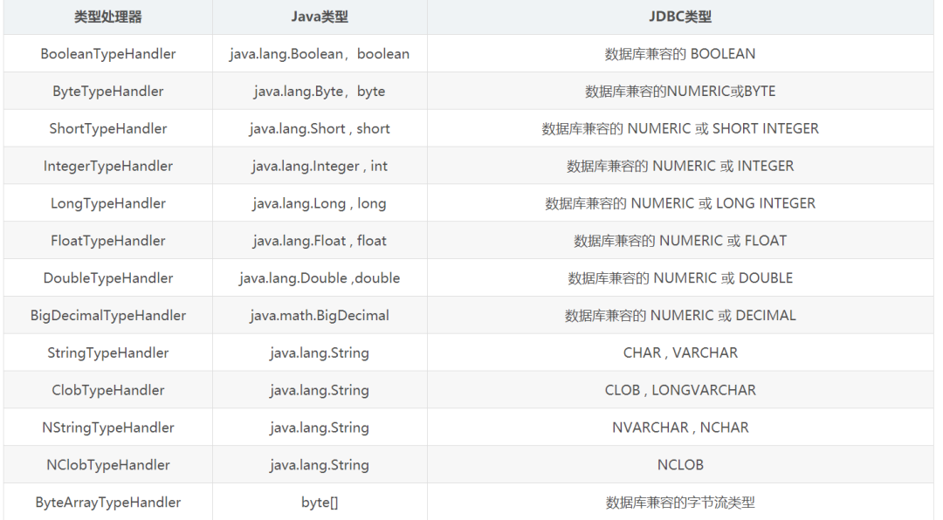
Task: Click the ByteArrayTypeHandler cell
Action: pos(108,502)
